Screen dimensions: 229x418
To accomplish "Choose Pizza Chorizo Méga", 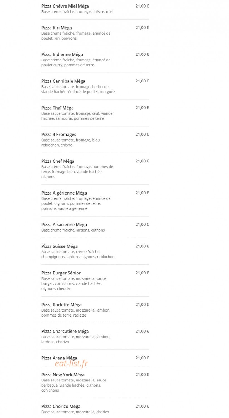I will [61, 407].
